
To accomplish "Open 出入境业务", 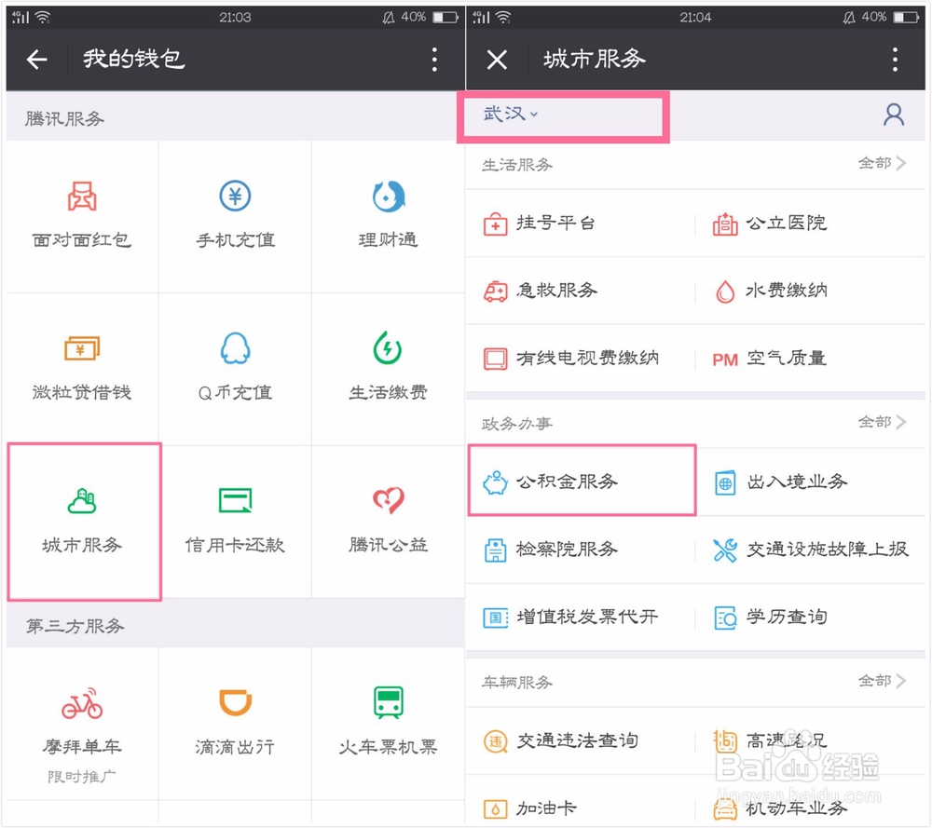I will point(810,482).
